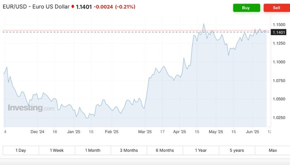This screenshot has height=165, width=290.
Task: Click the 1.1500 price axis label
Action: [x=279, y=24]
